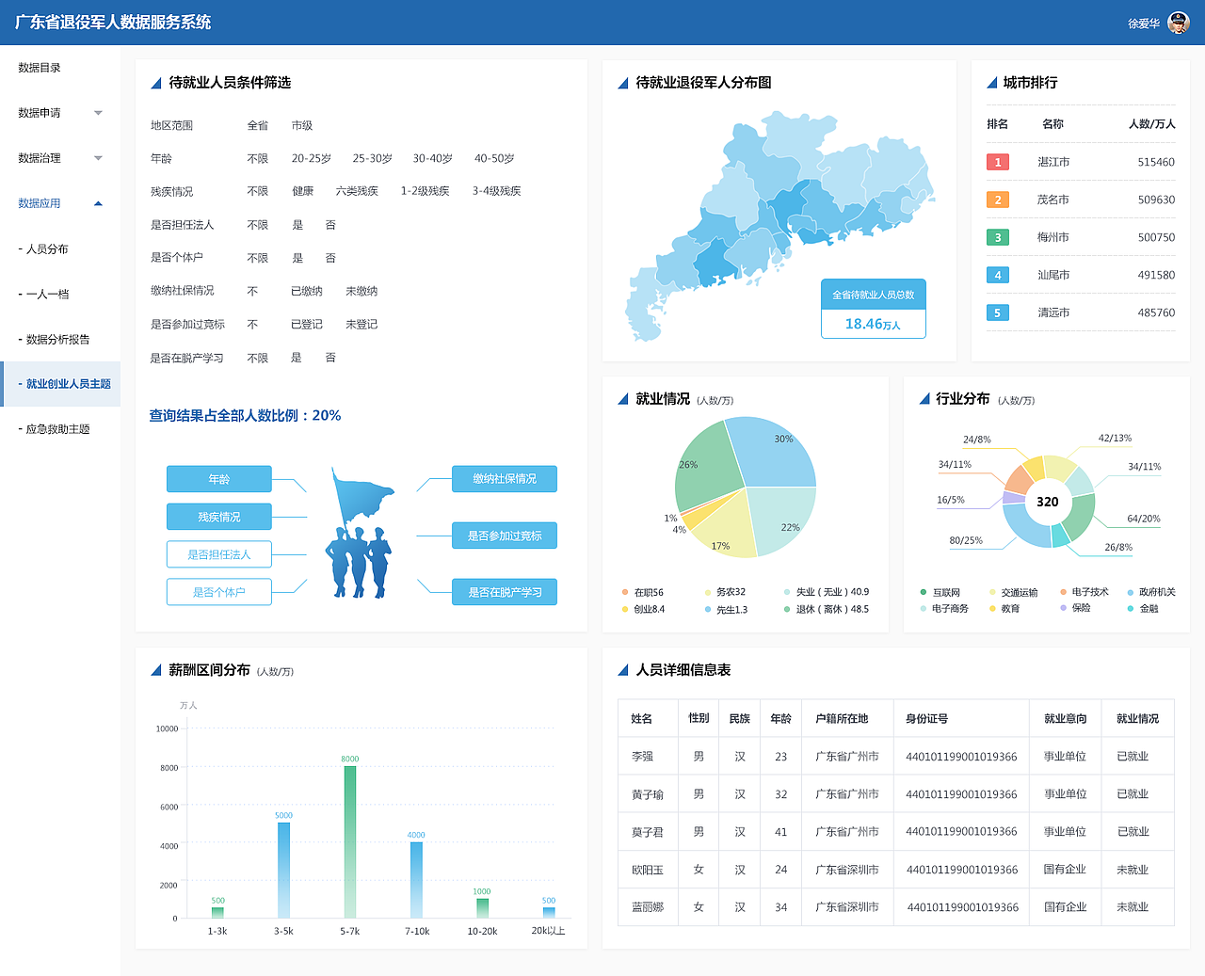Click the name 欧阳玉 in the table
Viewport: 1205px width, 976px height.
click(648, 870)
